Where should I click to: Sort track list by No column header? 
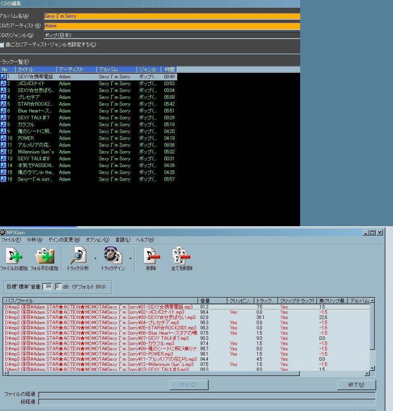click(8, 70)
